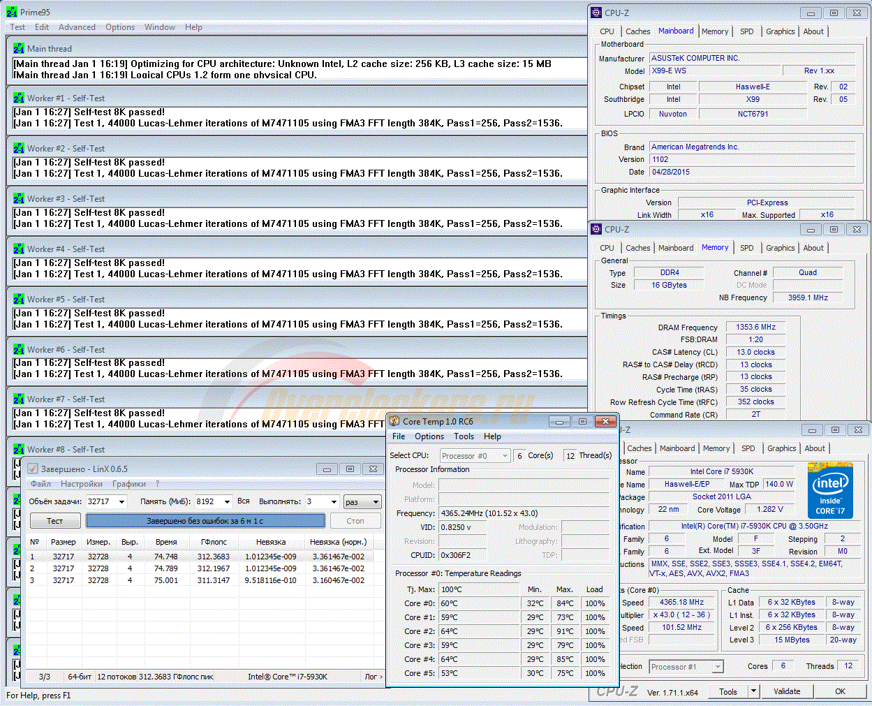Click the ГФлопс column header in LinX
This screenshot has height=706, width=872.
(x=214, y=542)
